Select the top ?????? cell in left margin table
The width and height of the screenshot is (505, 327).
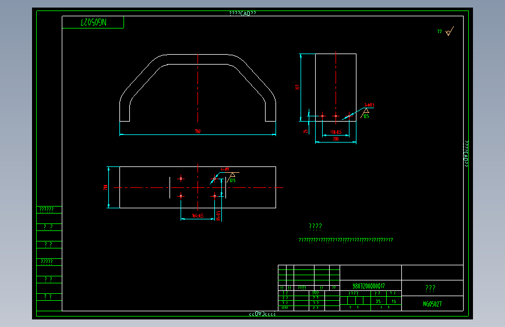click(x=47, y=210)
